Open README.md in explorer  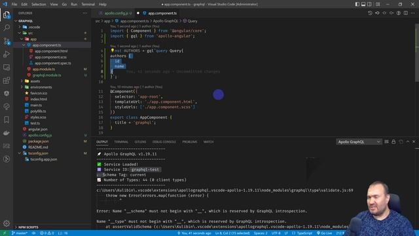click(38, 147)
